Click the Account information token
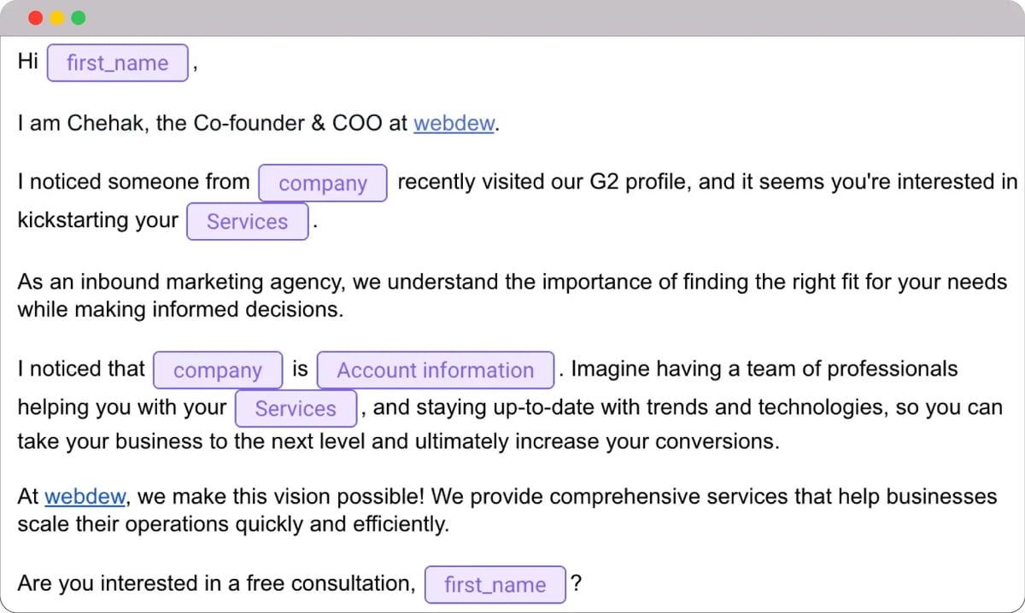Image resolution: width=1025 pixels, height=613 pixels. [x=435, y=371]
